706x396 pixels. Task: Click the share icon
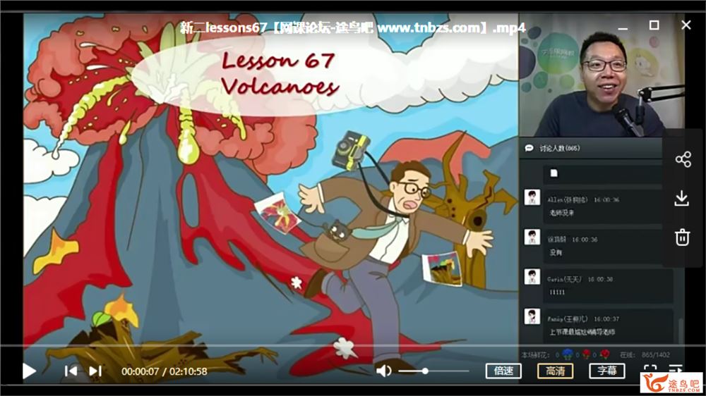pos(682,159)
